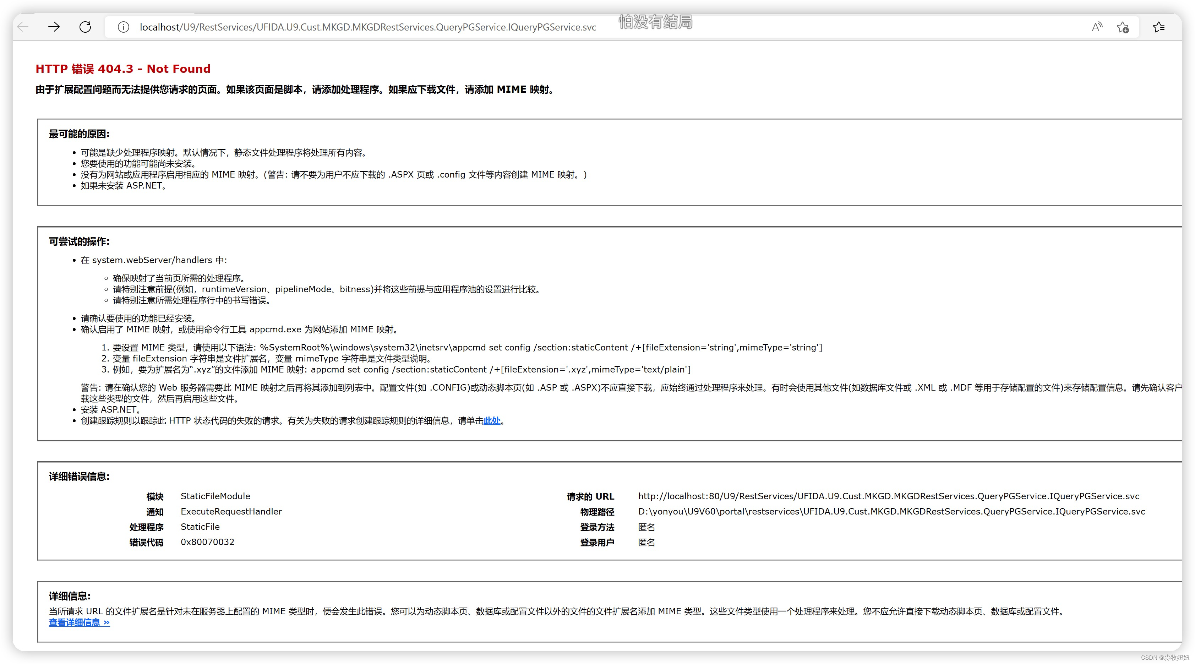Open the favorites list icon
Viewport: 1195px width, 664px height.
[x=1158, y=27]
